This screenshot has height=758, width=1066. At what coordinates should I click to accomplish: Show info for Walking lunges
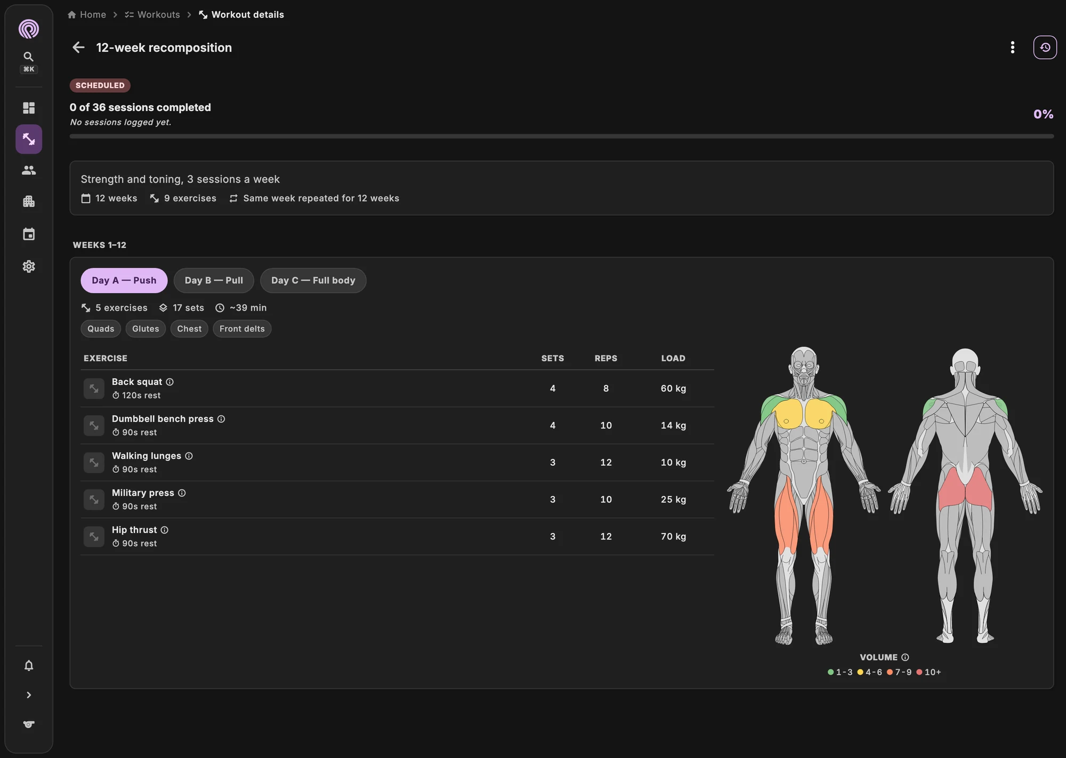pyautogui.click(x=189, y=456)
